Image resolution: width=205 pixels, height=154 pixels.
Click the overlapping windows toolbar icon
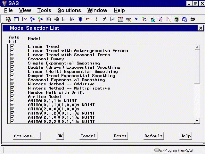click(184, 19)
